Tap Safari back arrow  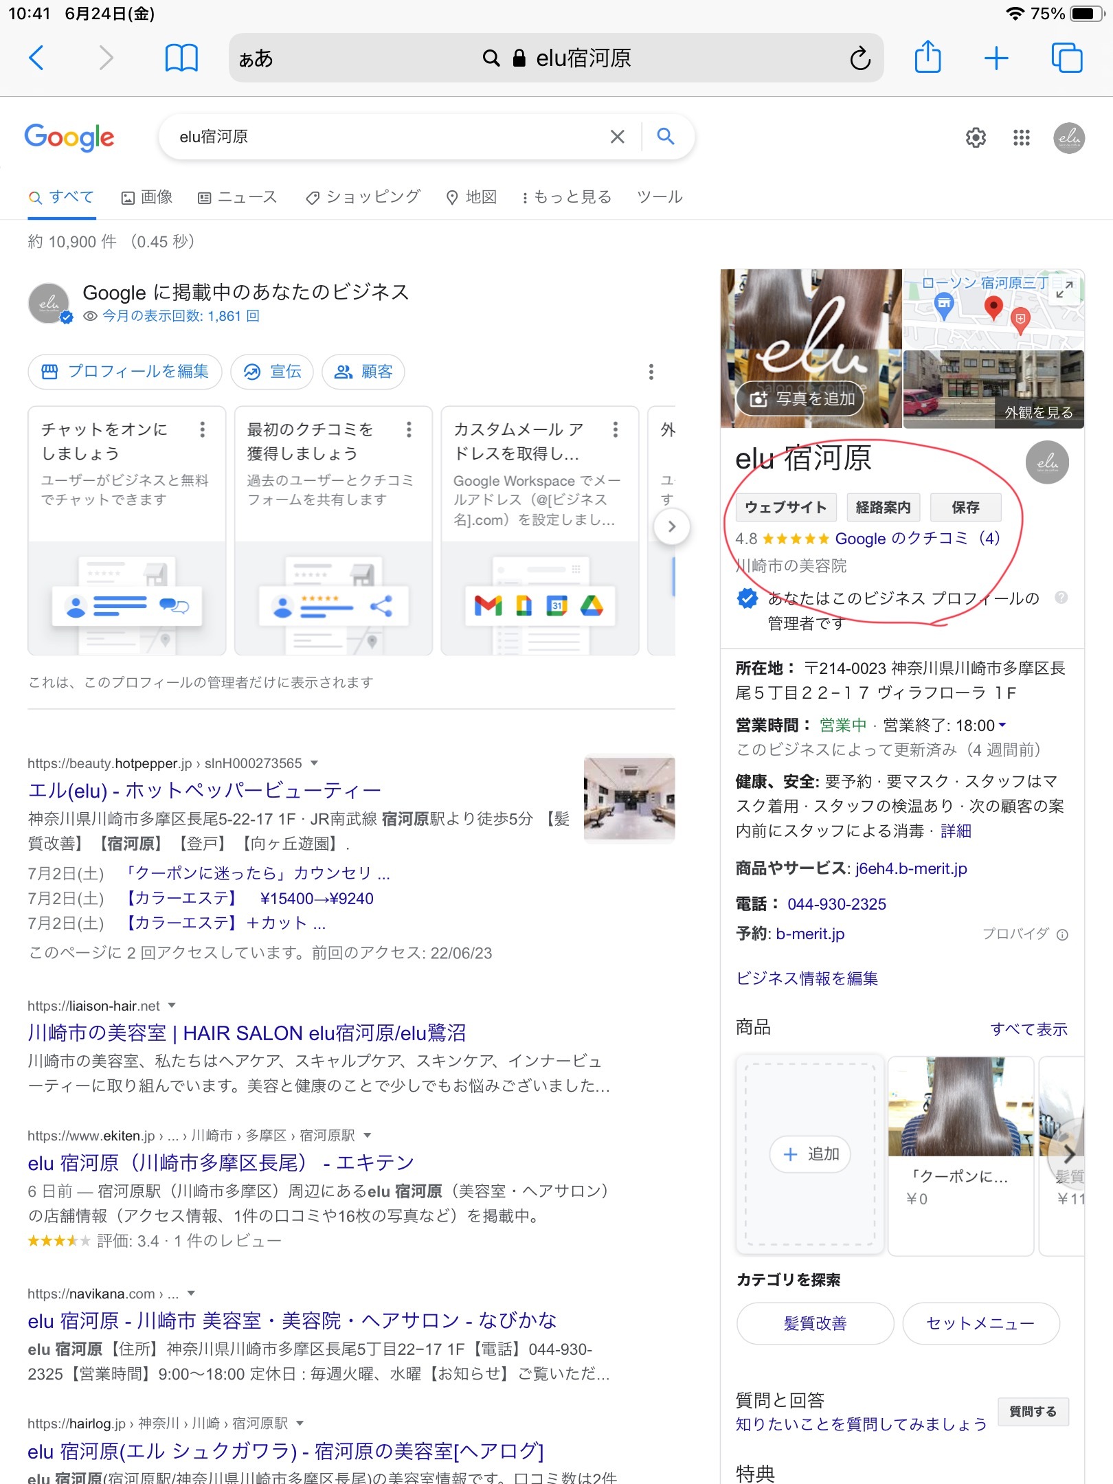pyautogui.click(x=37, y=58)
